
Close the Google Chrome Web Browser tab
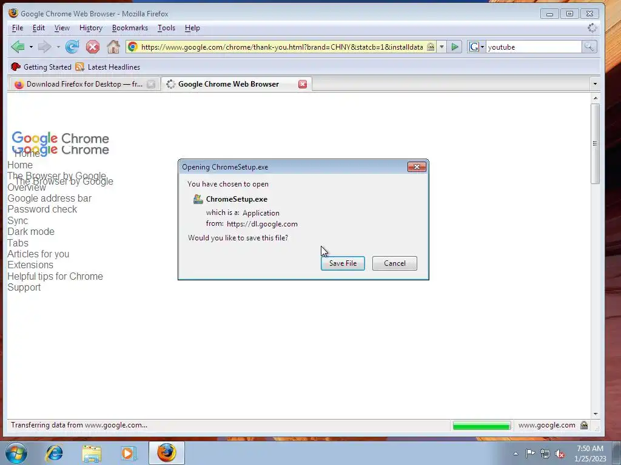[303, 84]
